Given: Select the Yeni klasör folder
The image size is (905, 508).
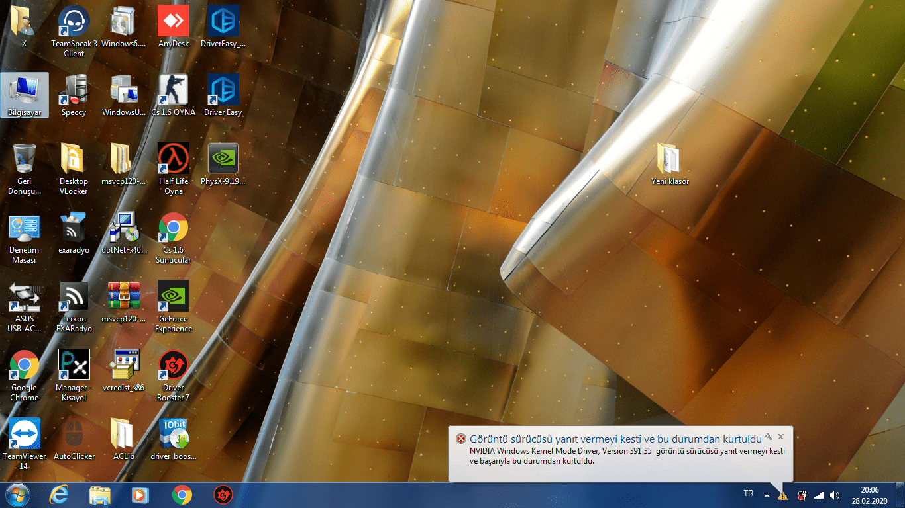Looking at the screenshot, I should [x=670, y=164].
